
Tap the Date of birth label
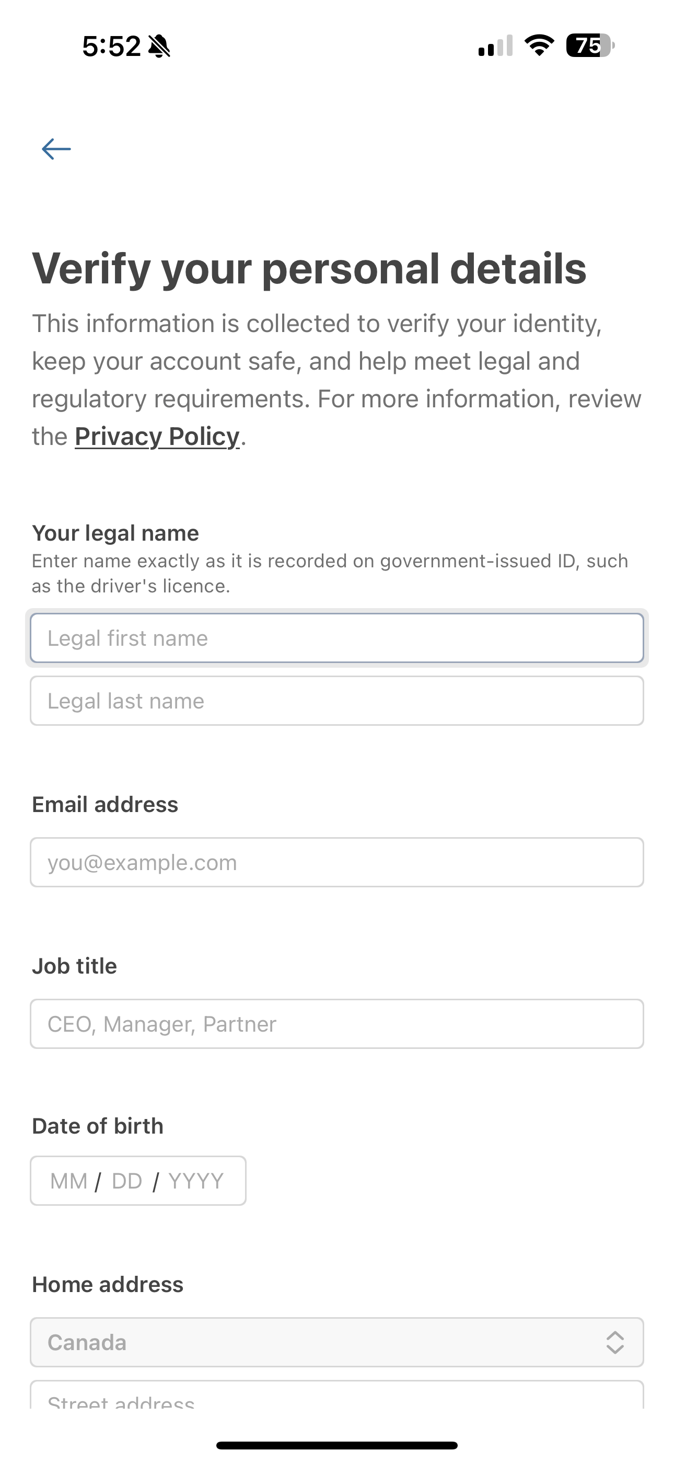point(98,1126)
